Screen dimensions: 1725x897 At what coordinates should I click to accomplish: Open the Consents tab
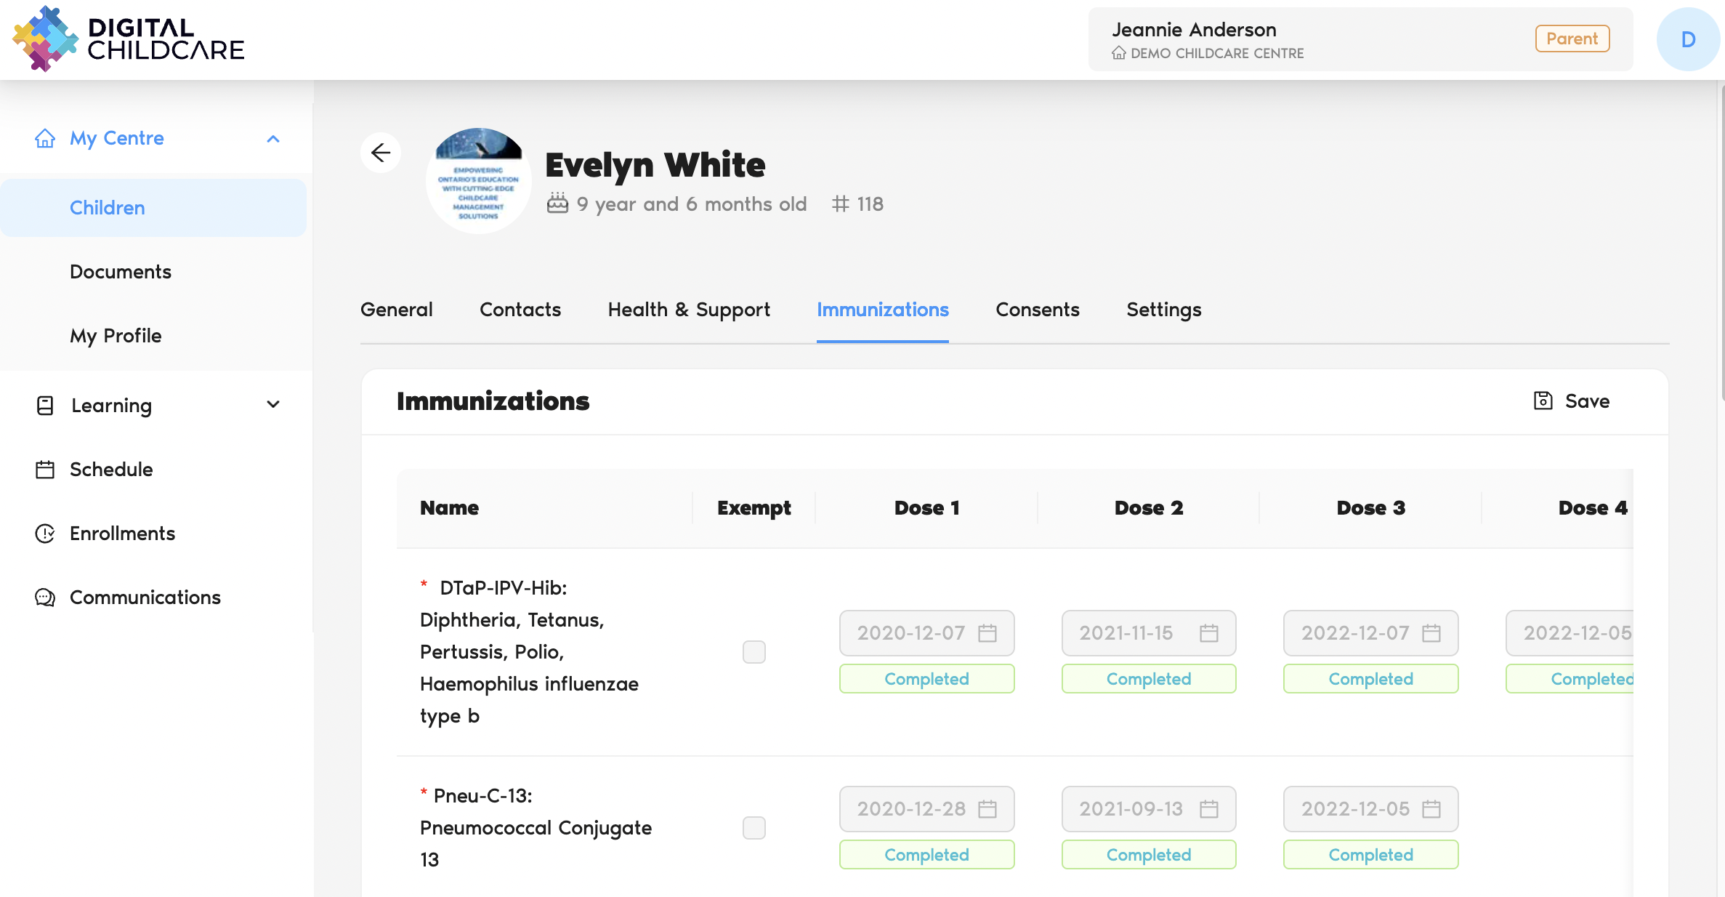(1037, 310)
